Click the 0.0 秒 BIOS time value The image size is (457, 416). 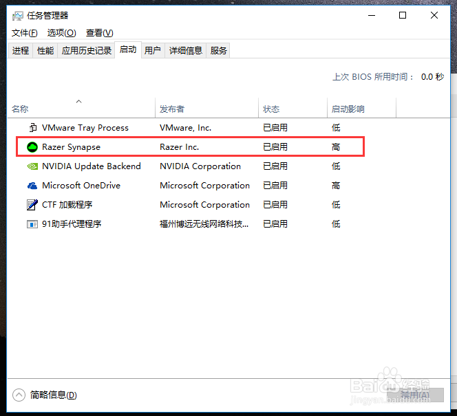click(432, 77)
